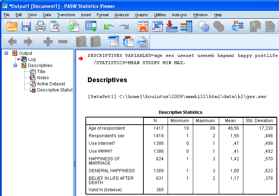279x196 pixels.
Task: Click the 'Age of respondent' row label
Action: (x=107, y=128)
